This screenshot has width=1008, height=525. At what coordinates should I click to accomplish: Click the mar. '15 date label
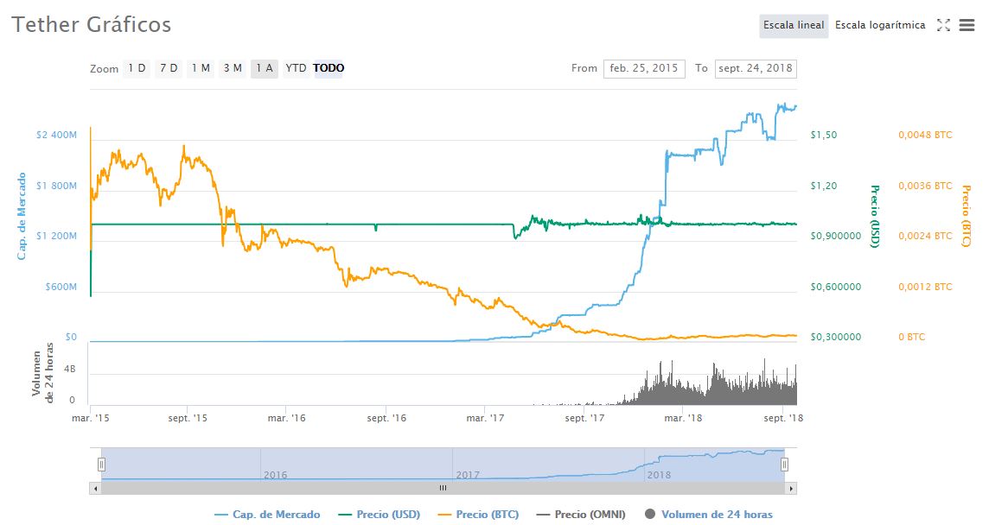[x=91, y=418]
